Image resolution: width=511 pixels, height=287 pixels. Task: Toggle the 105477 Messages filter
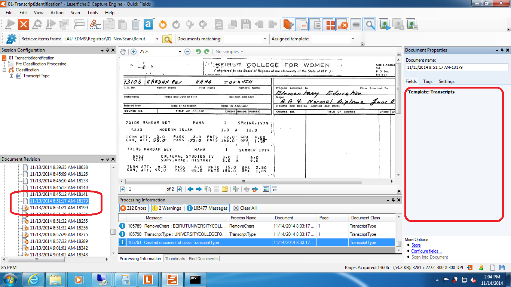(208, 208)
